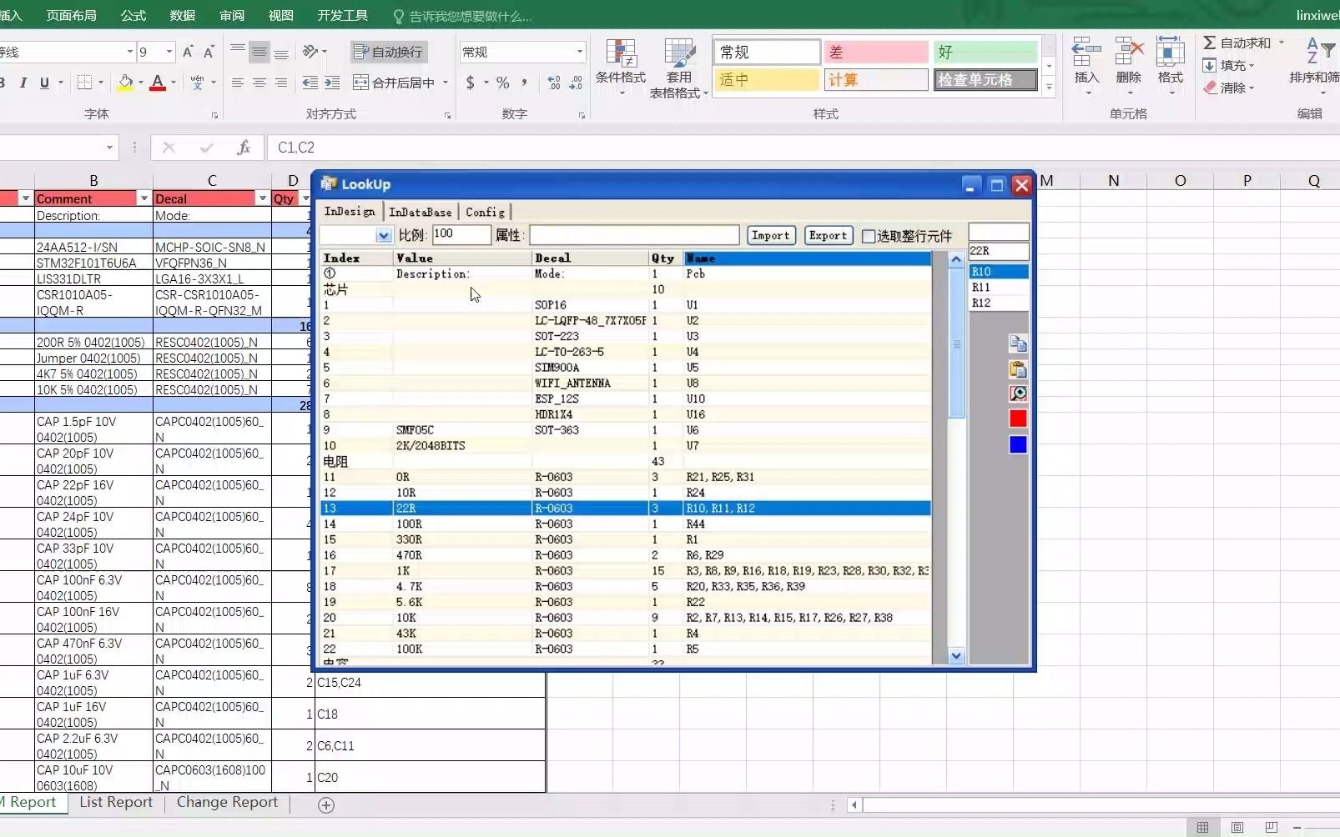Apply the 检查单元格 cell style

coord(985,80)
